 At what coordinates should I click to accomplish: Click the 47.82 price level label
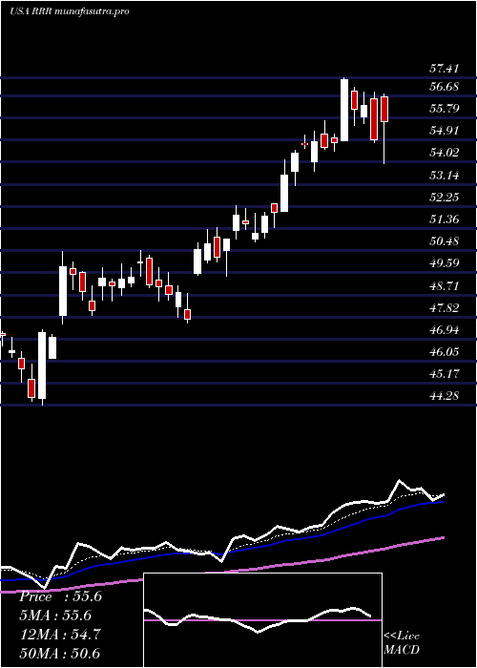pyautogui.click(x=444, y=307)
